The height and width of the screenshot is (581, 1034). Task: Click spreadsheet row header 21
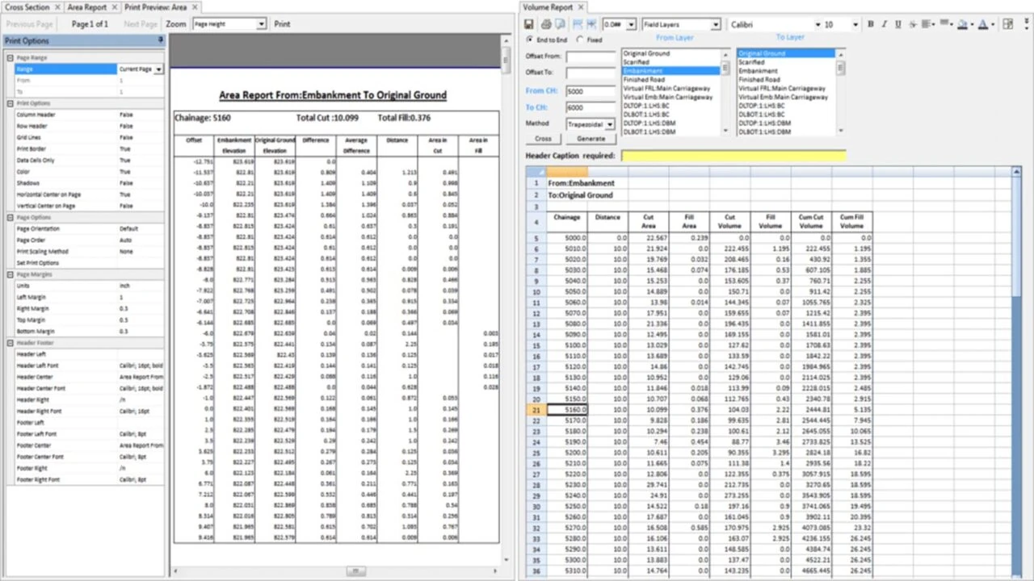(x=536, y=410)
